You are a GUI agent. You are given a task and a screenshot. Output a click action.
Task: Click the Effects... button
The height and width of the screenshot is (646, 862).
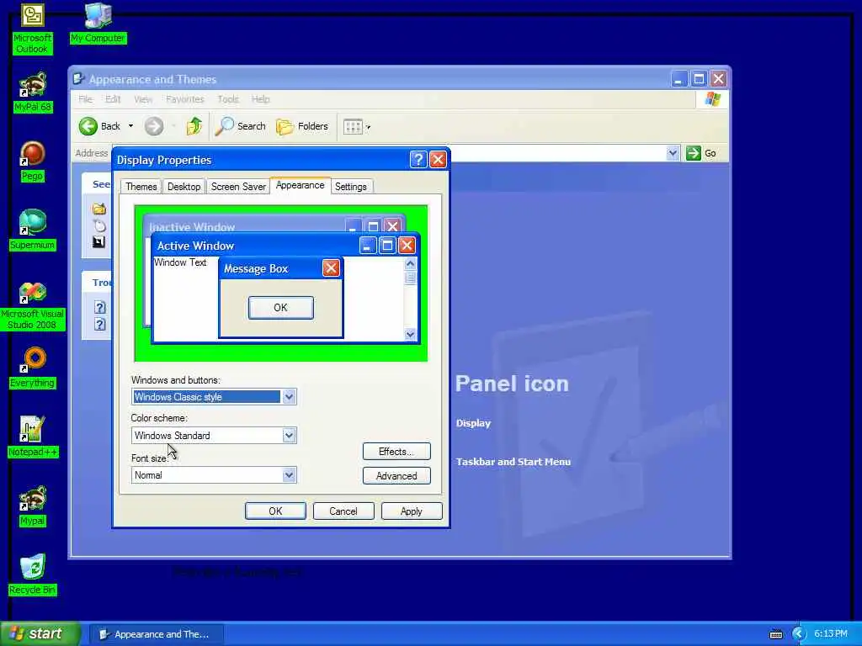coord(396,452)
